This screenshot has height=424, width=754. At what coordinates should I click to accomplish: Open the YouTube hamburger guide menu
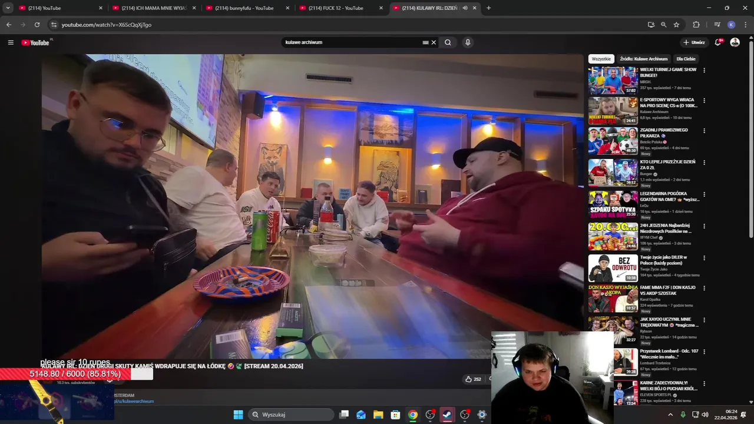click(x=11, y=42)
